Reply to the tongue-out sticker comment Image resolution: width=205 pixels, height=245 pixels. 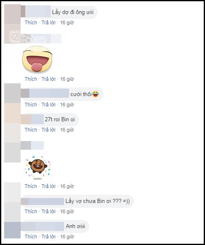48,79
